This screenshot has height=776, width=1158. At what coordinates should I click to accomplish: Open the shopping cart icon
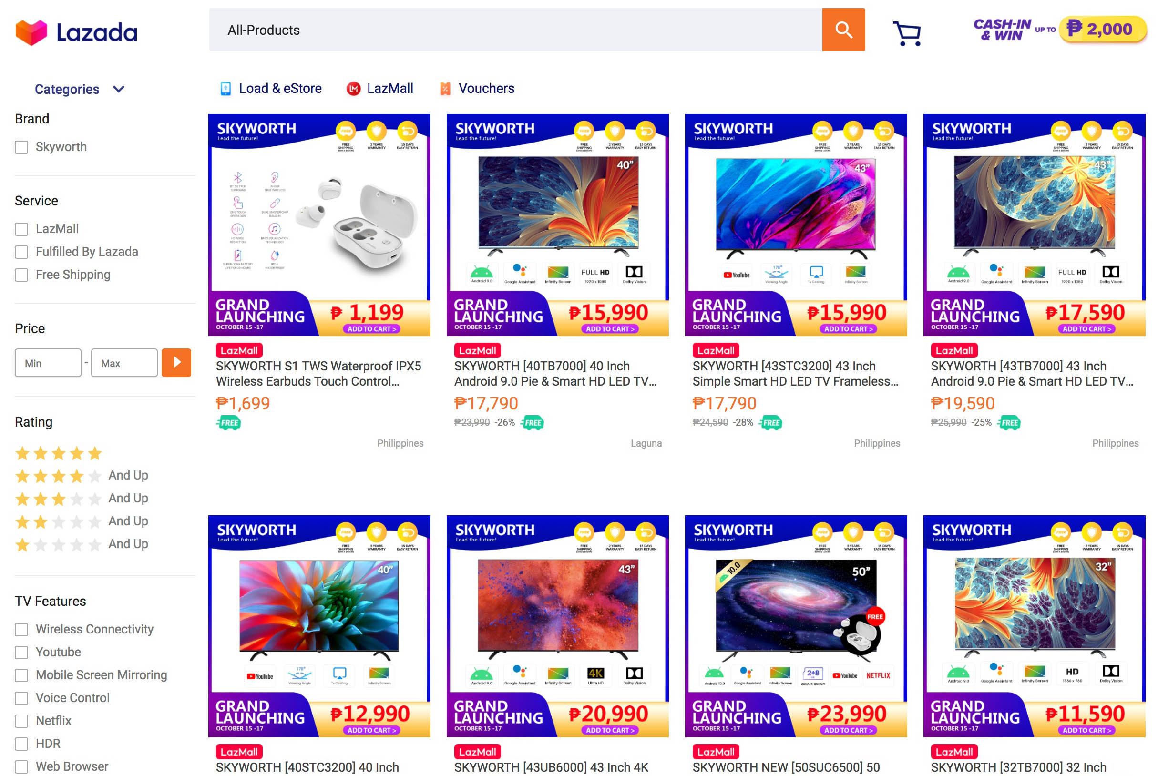[906, 33]
